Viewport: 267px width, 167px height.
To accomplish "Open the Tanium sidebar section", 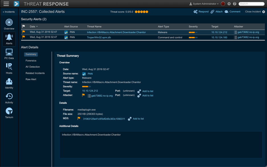I will point(9,113).
